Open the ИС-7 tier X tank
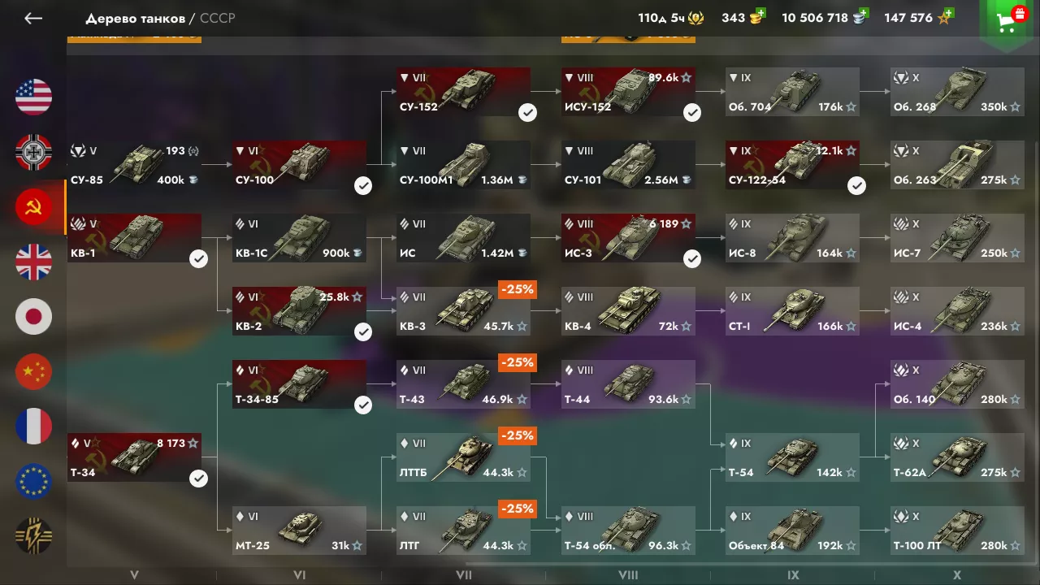The height and width of the screenshot is (585, 1040). coord(957,238)
